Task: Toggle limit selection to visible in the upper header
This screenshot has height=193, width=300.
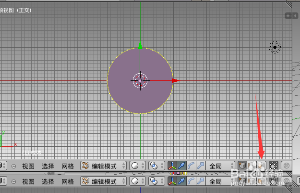Action: (x=274, y=166)
